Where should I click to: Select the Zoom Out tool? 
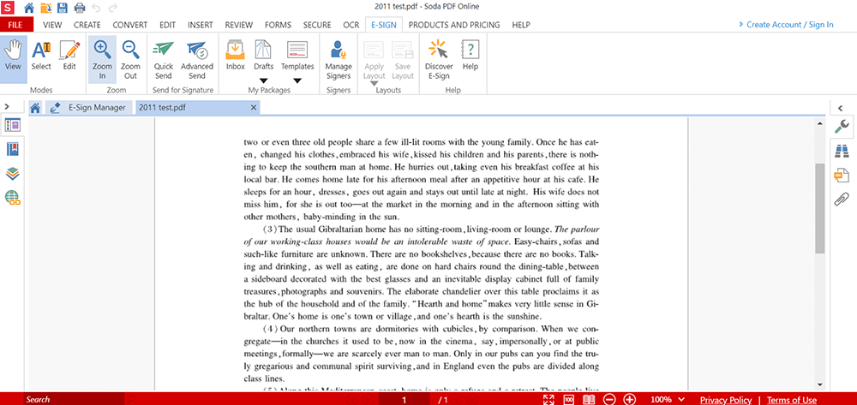pyautogui.click(x=130, y=51)
